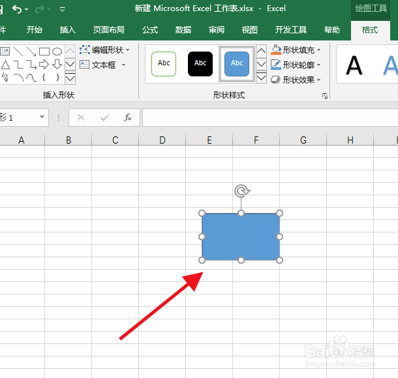Select the left brace shape

point(44,77)
